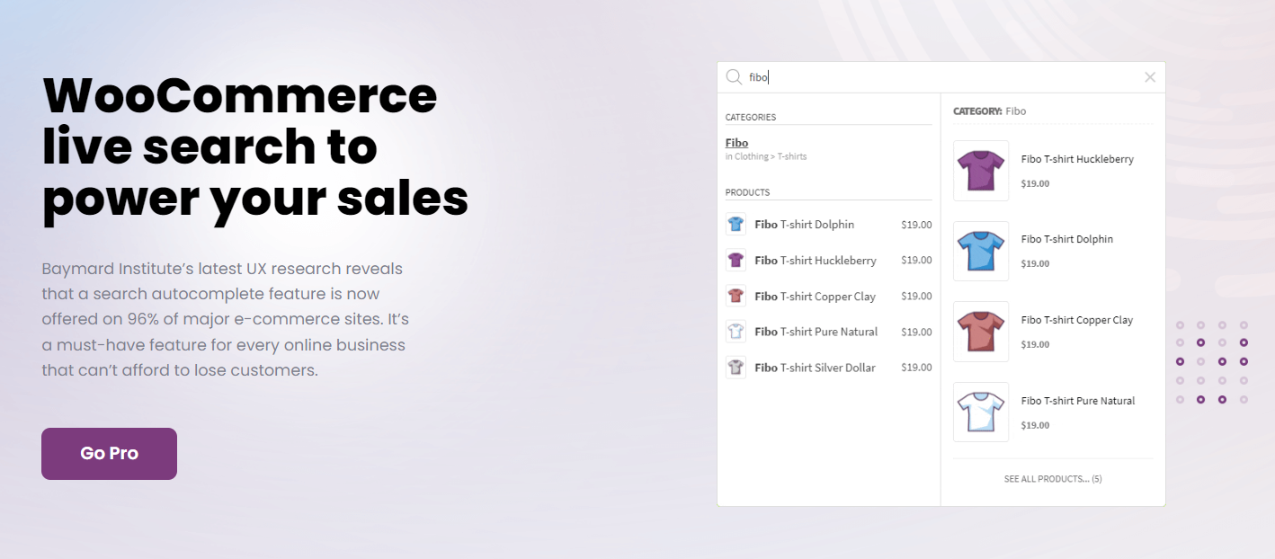Open 'Fibo T-shirt Huckleberry' suggestion in products list
This screenshot has height=559, width=1275.
coord(816,261)
